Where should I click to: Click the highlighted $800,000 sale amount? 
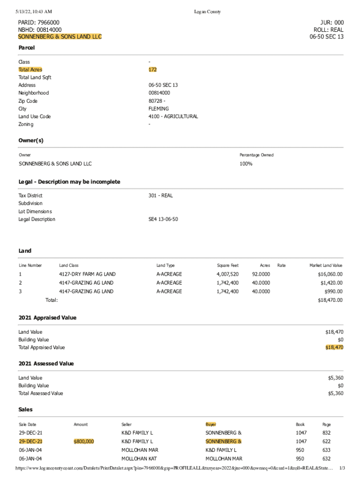pyautogui.click(x=84, y=442)
